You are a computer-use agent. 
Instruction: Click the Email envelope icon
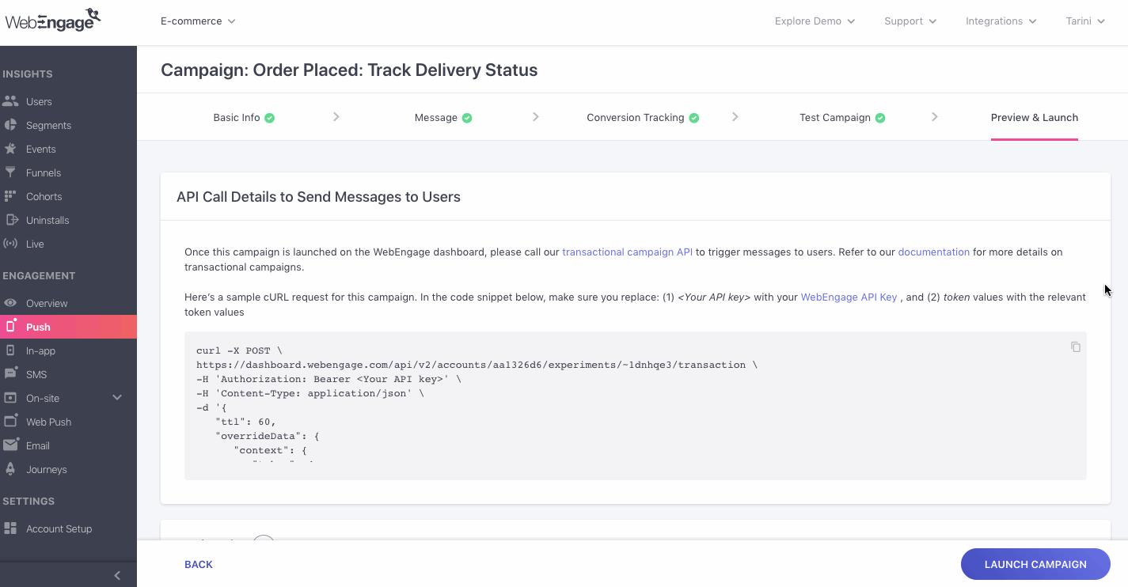(10, 445)
